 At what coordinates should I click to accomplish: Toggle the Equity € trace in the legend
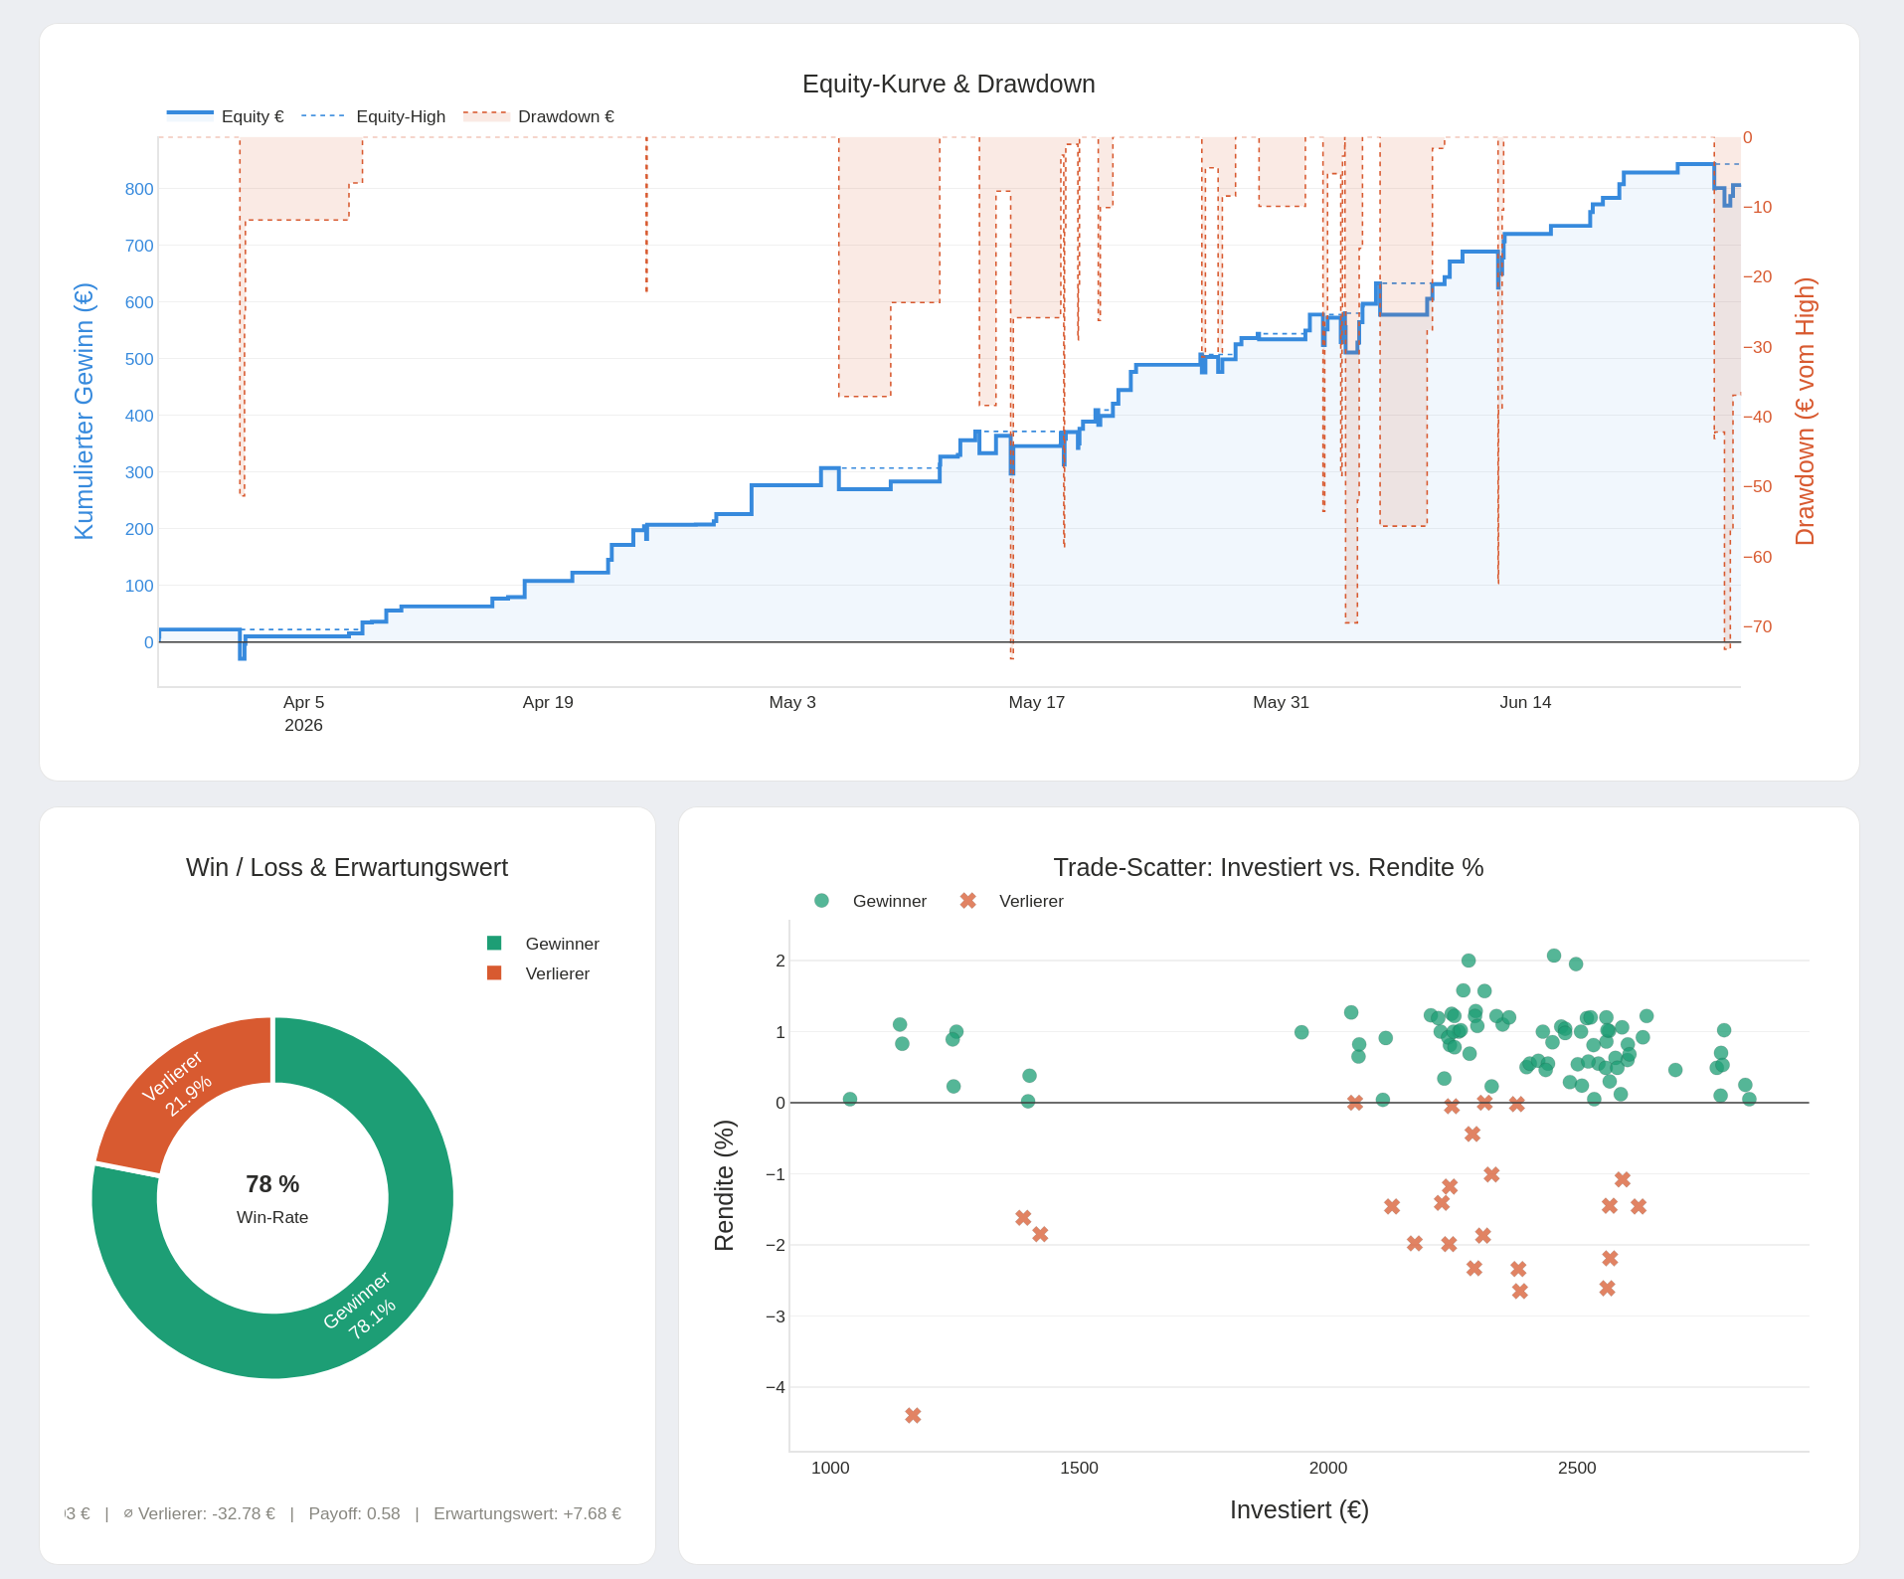(226, 116)
